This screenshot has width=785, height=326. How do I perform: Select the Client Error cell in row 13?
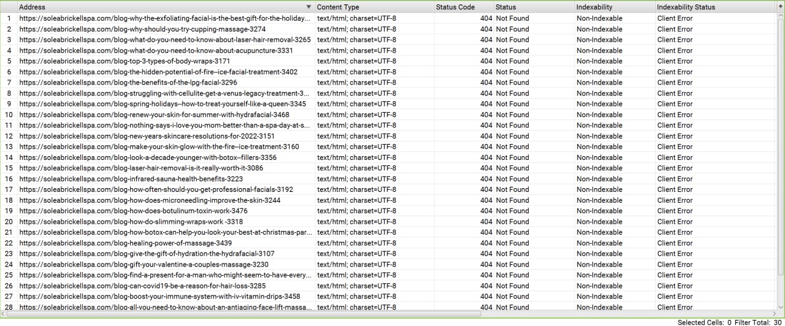[x=675, y=147]
